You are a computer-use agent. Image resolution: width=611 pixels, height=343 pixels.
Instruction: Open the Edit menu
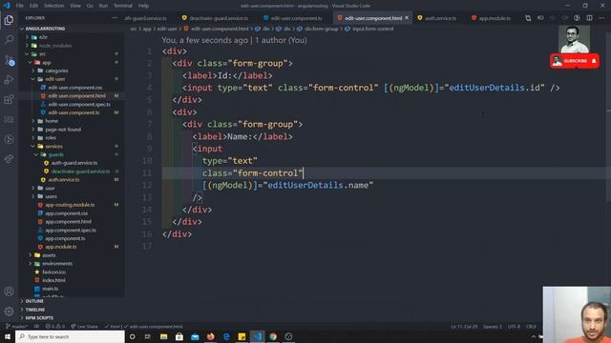pyautogui.click(x=34, y=6)
